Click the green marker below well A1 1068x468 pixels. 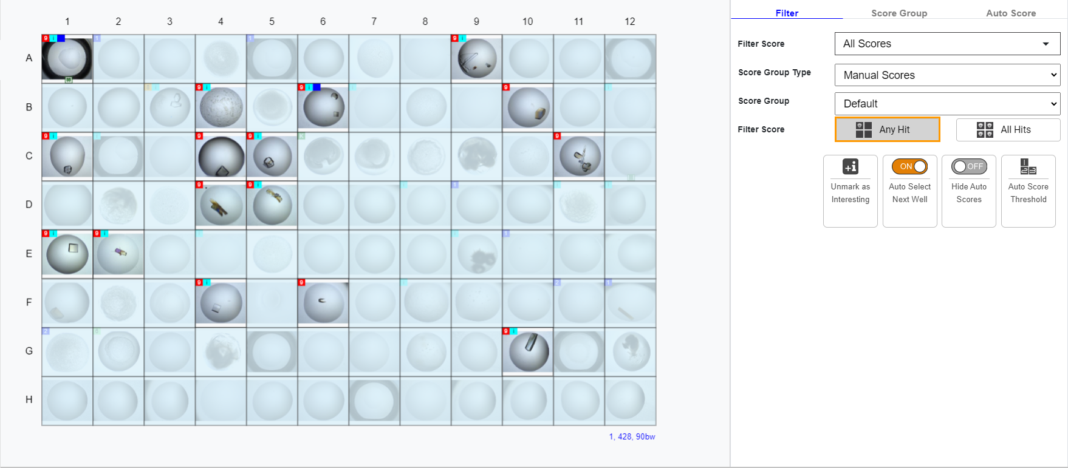(x=69, y=80)
